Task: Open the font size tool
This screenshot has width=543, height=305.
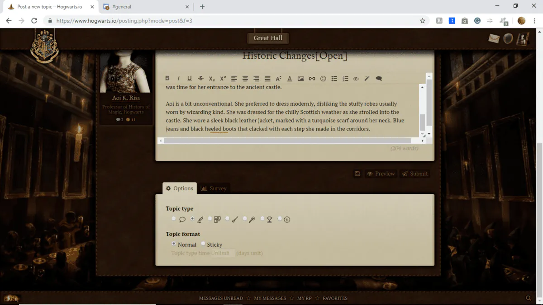Action: (x=279, y=79)
